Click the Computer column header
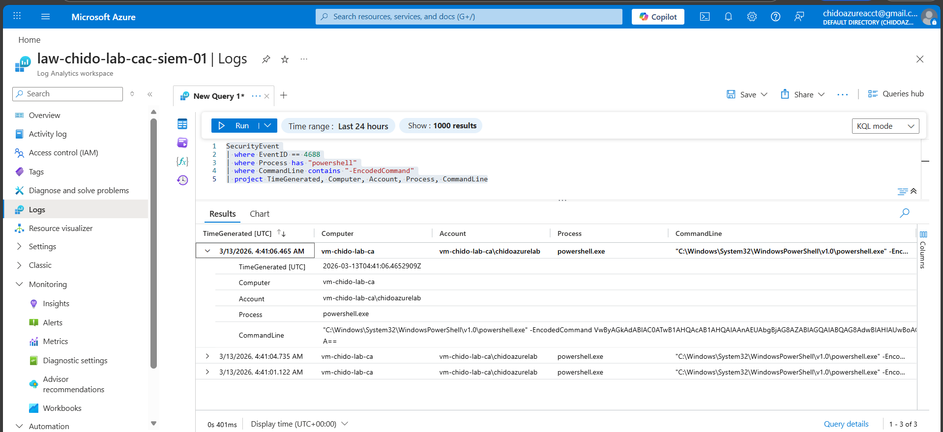This screenshot has width=943, height=432. 337,233
